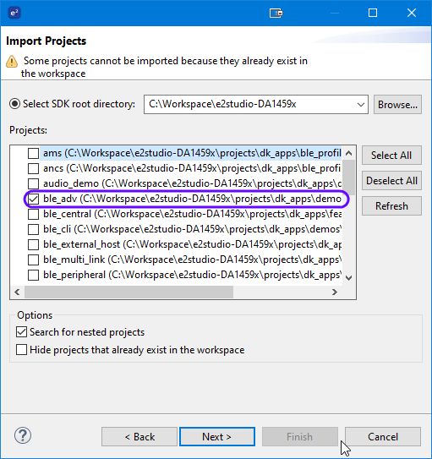Viewport: 432px width, 459px height.
Task: Click the title bar display mode icon
Action: (x=276, y=14)
